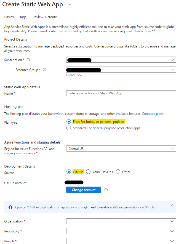Open the Learn more link
Viewport: 179px width, 244px height.
coord(145,31)
